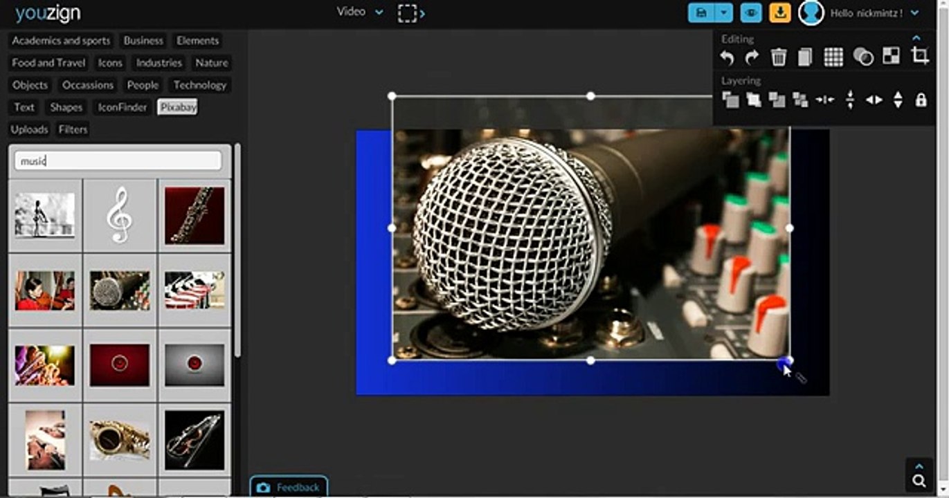Click the bottom-right resize handle of image
Screen dimensions: 949x498
pos(789,360)
